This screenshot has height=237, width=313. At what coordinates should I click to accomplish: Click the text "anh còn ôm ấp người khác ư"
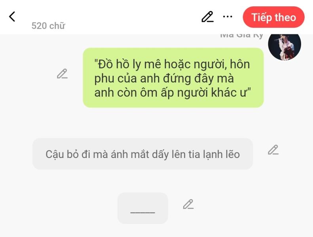click(173, 93)
